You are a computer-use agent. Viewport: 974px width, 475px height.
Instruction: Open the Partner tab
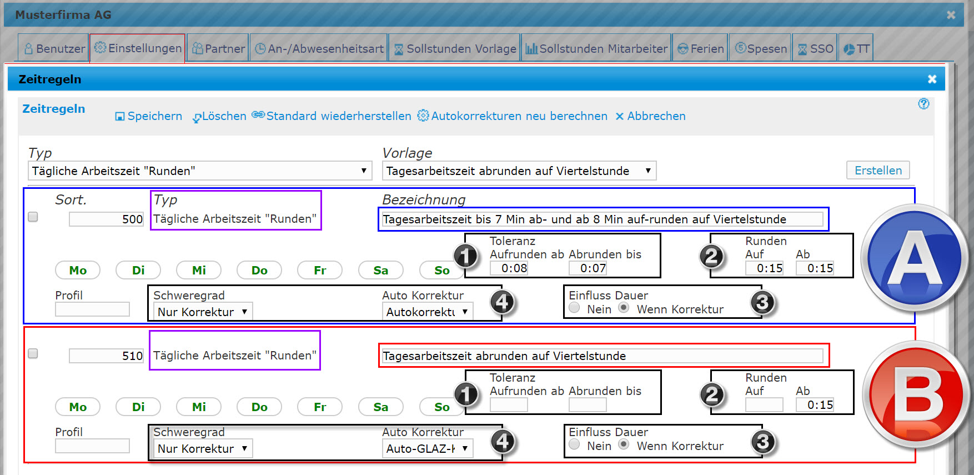(x=218, y=48)
